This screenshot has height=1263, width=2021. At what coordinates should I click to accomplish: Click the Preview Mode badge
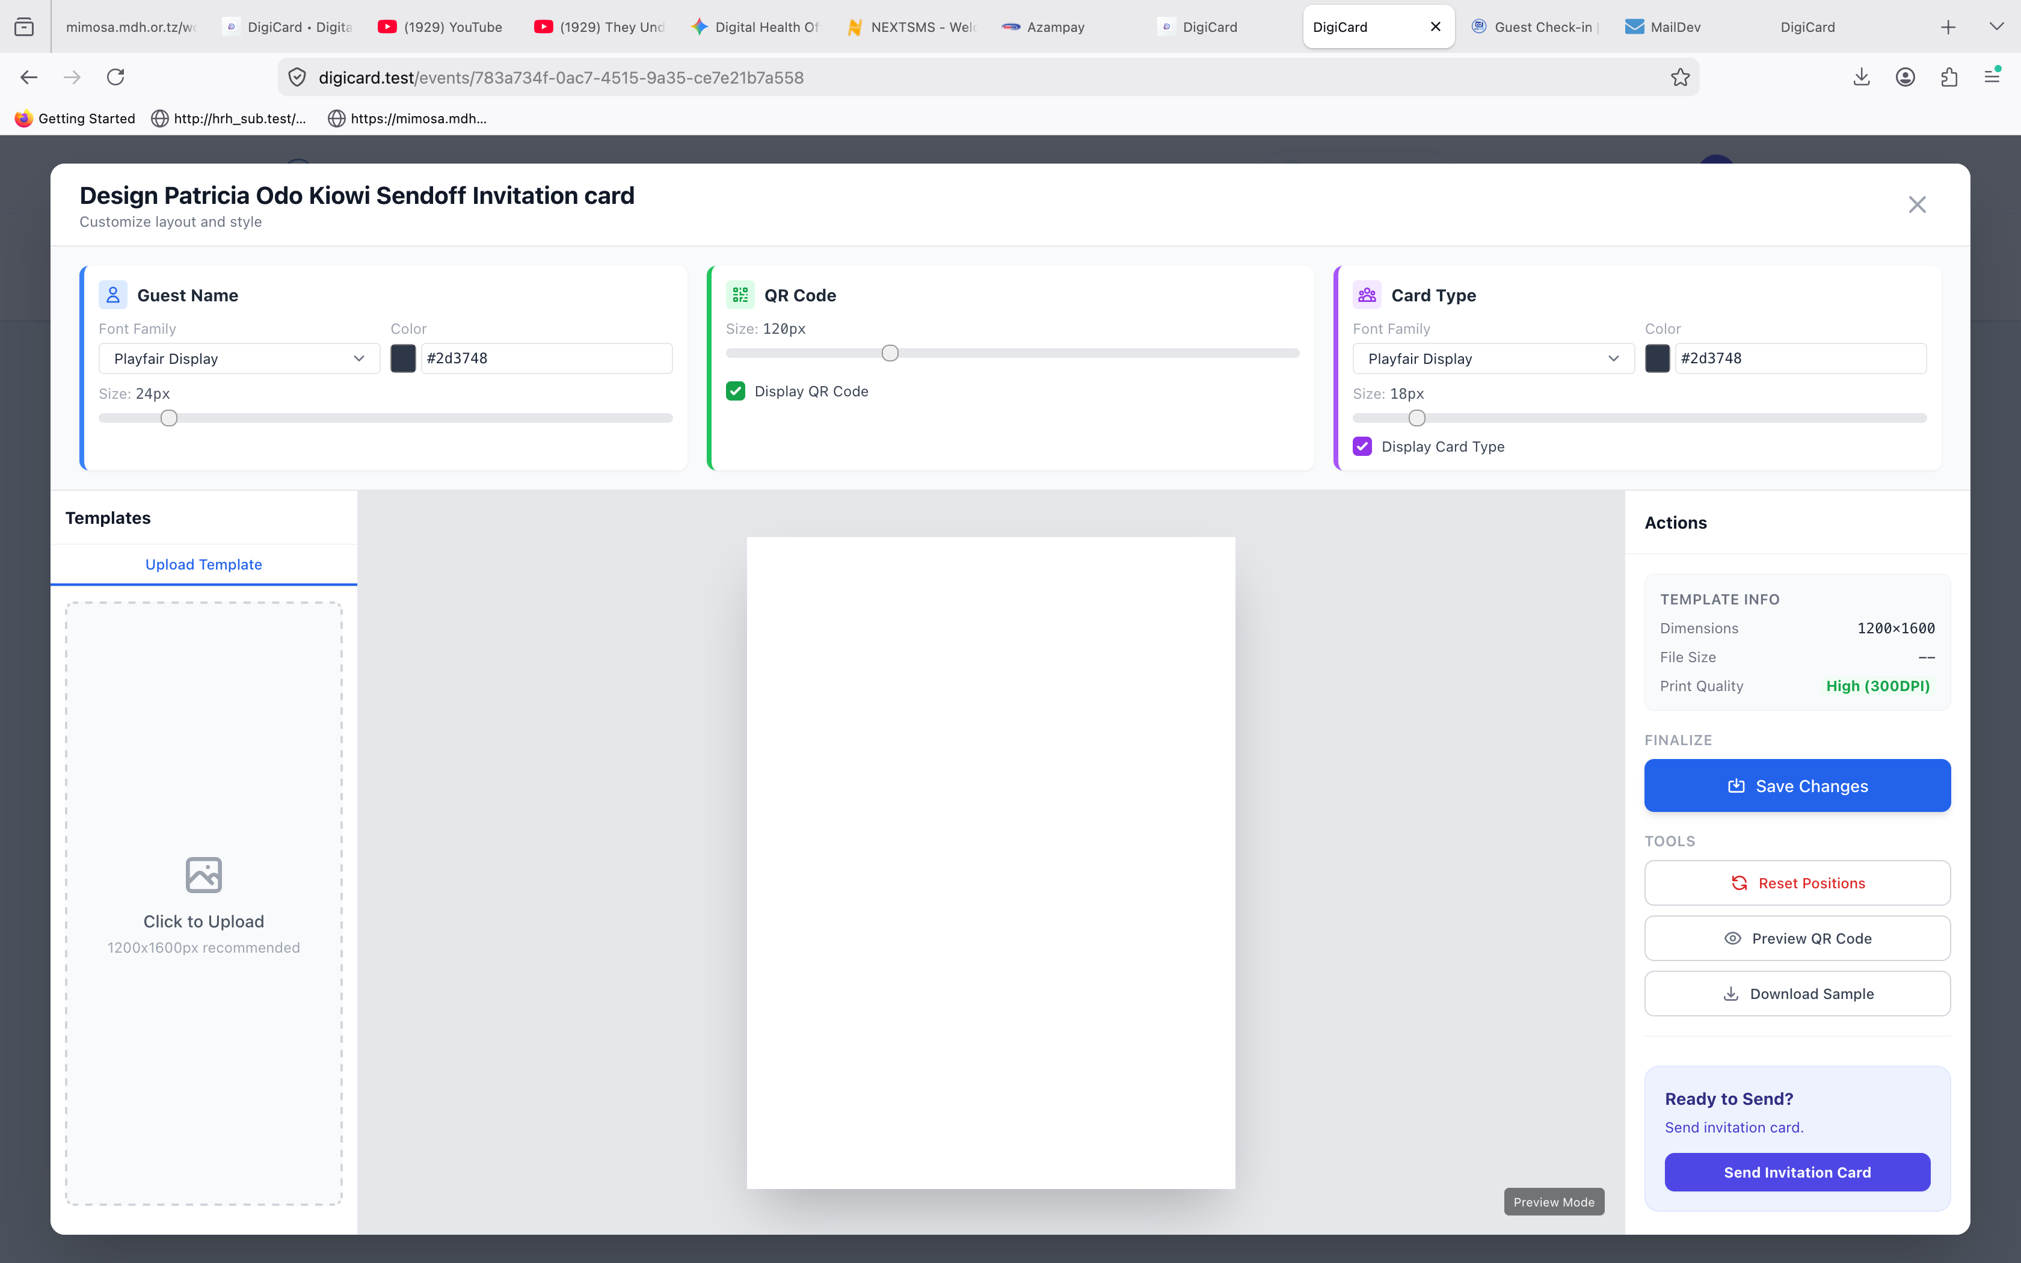1554,1202
